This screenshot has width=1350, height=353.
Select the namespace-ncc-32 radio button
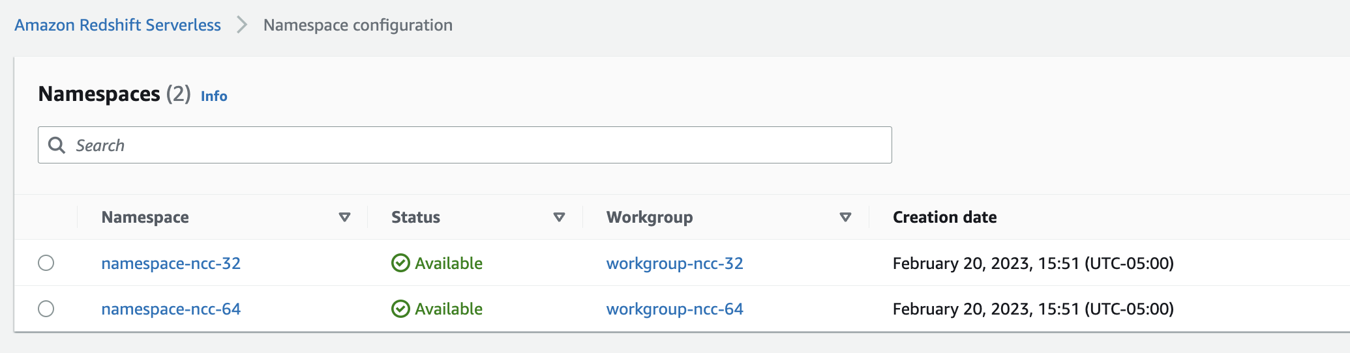click(46, 263)
